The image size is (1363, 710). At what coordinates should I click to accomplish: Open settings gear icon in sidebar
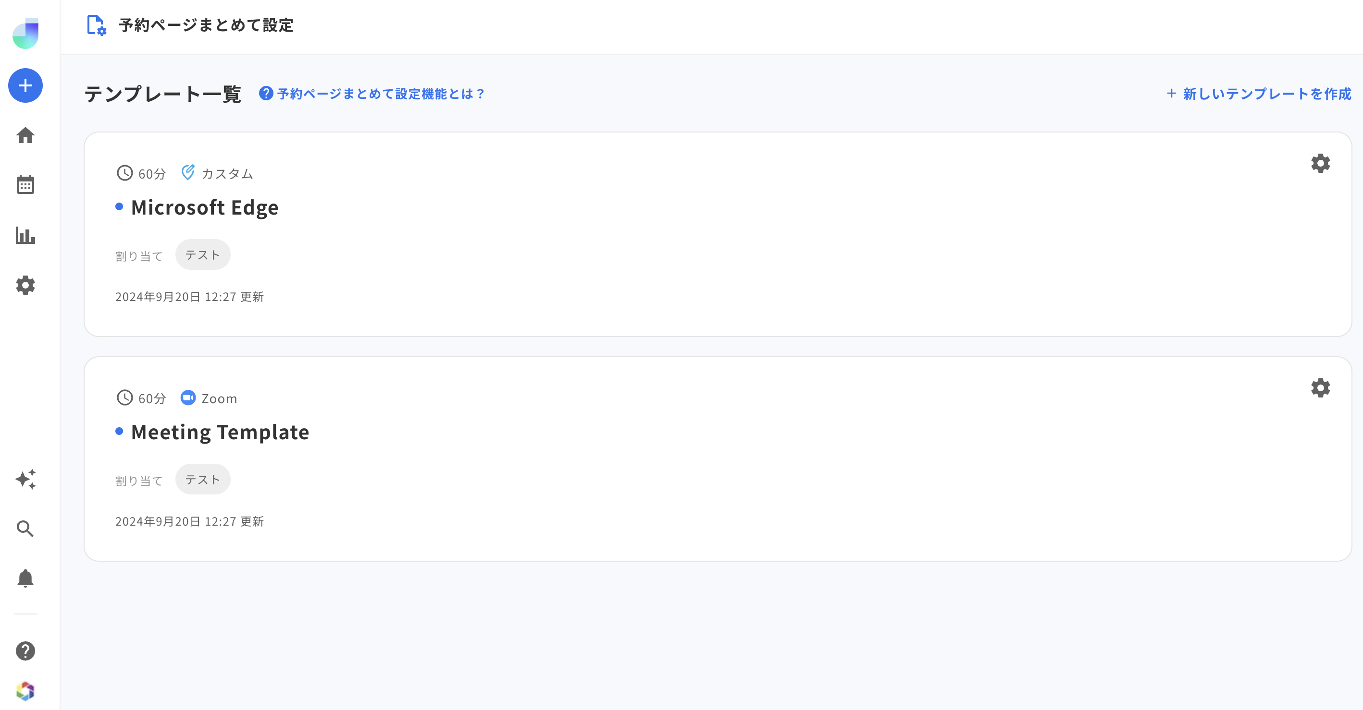25,285
